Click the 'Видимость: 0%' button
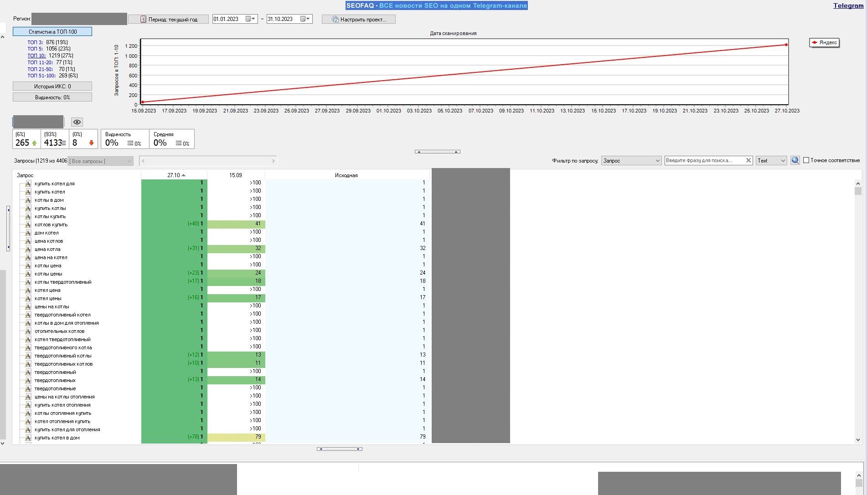The width and height of the screenshot is (867, 495). click(x=52, y=97)
